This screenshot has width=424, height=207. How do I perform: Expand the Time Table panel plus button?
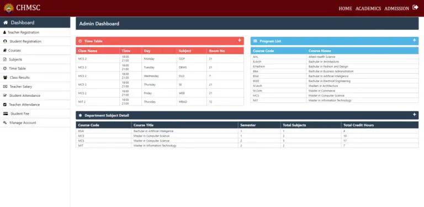[240, 40]
